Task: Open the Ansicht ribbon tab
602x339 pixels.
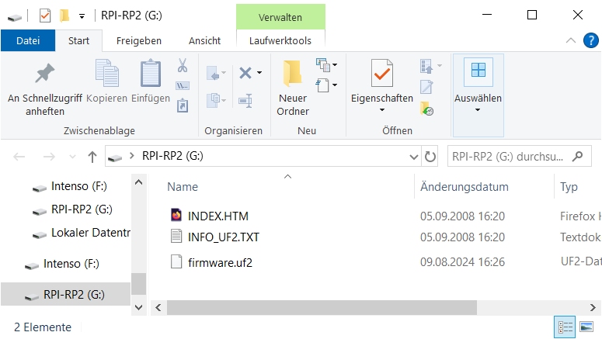Action: [204, 40]
